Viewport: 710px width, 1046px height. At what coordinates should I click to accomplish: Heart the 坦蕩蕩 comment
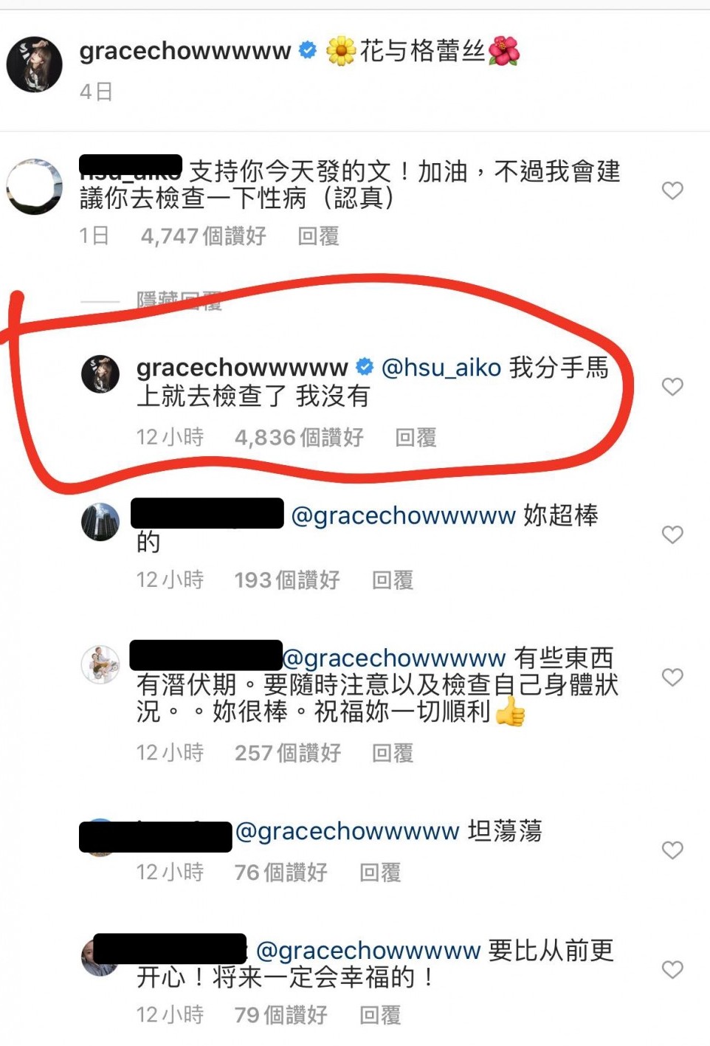(x=672, y=850)
